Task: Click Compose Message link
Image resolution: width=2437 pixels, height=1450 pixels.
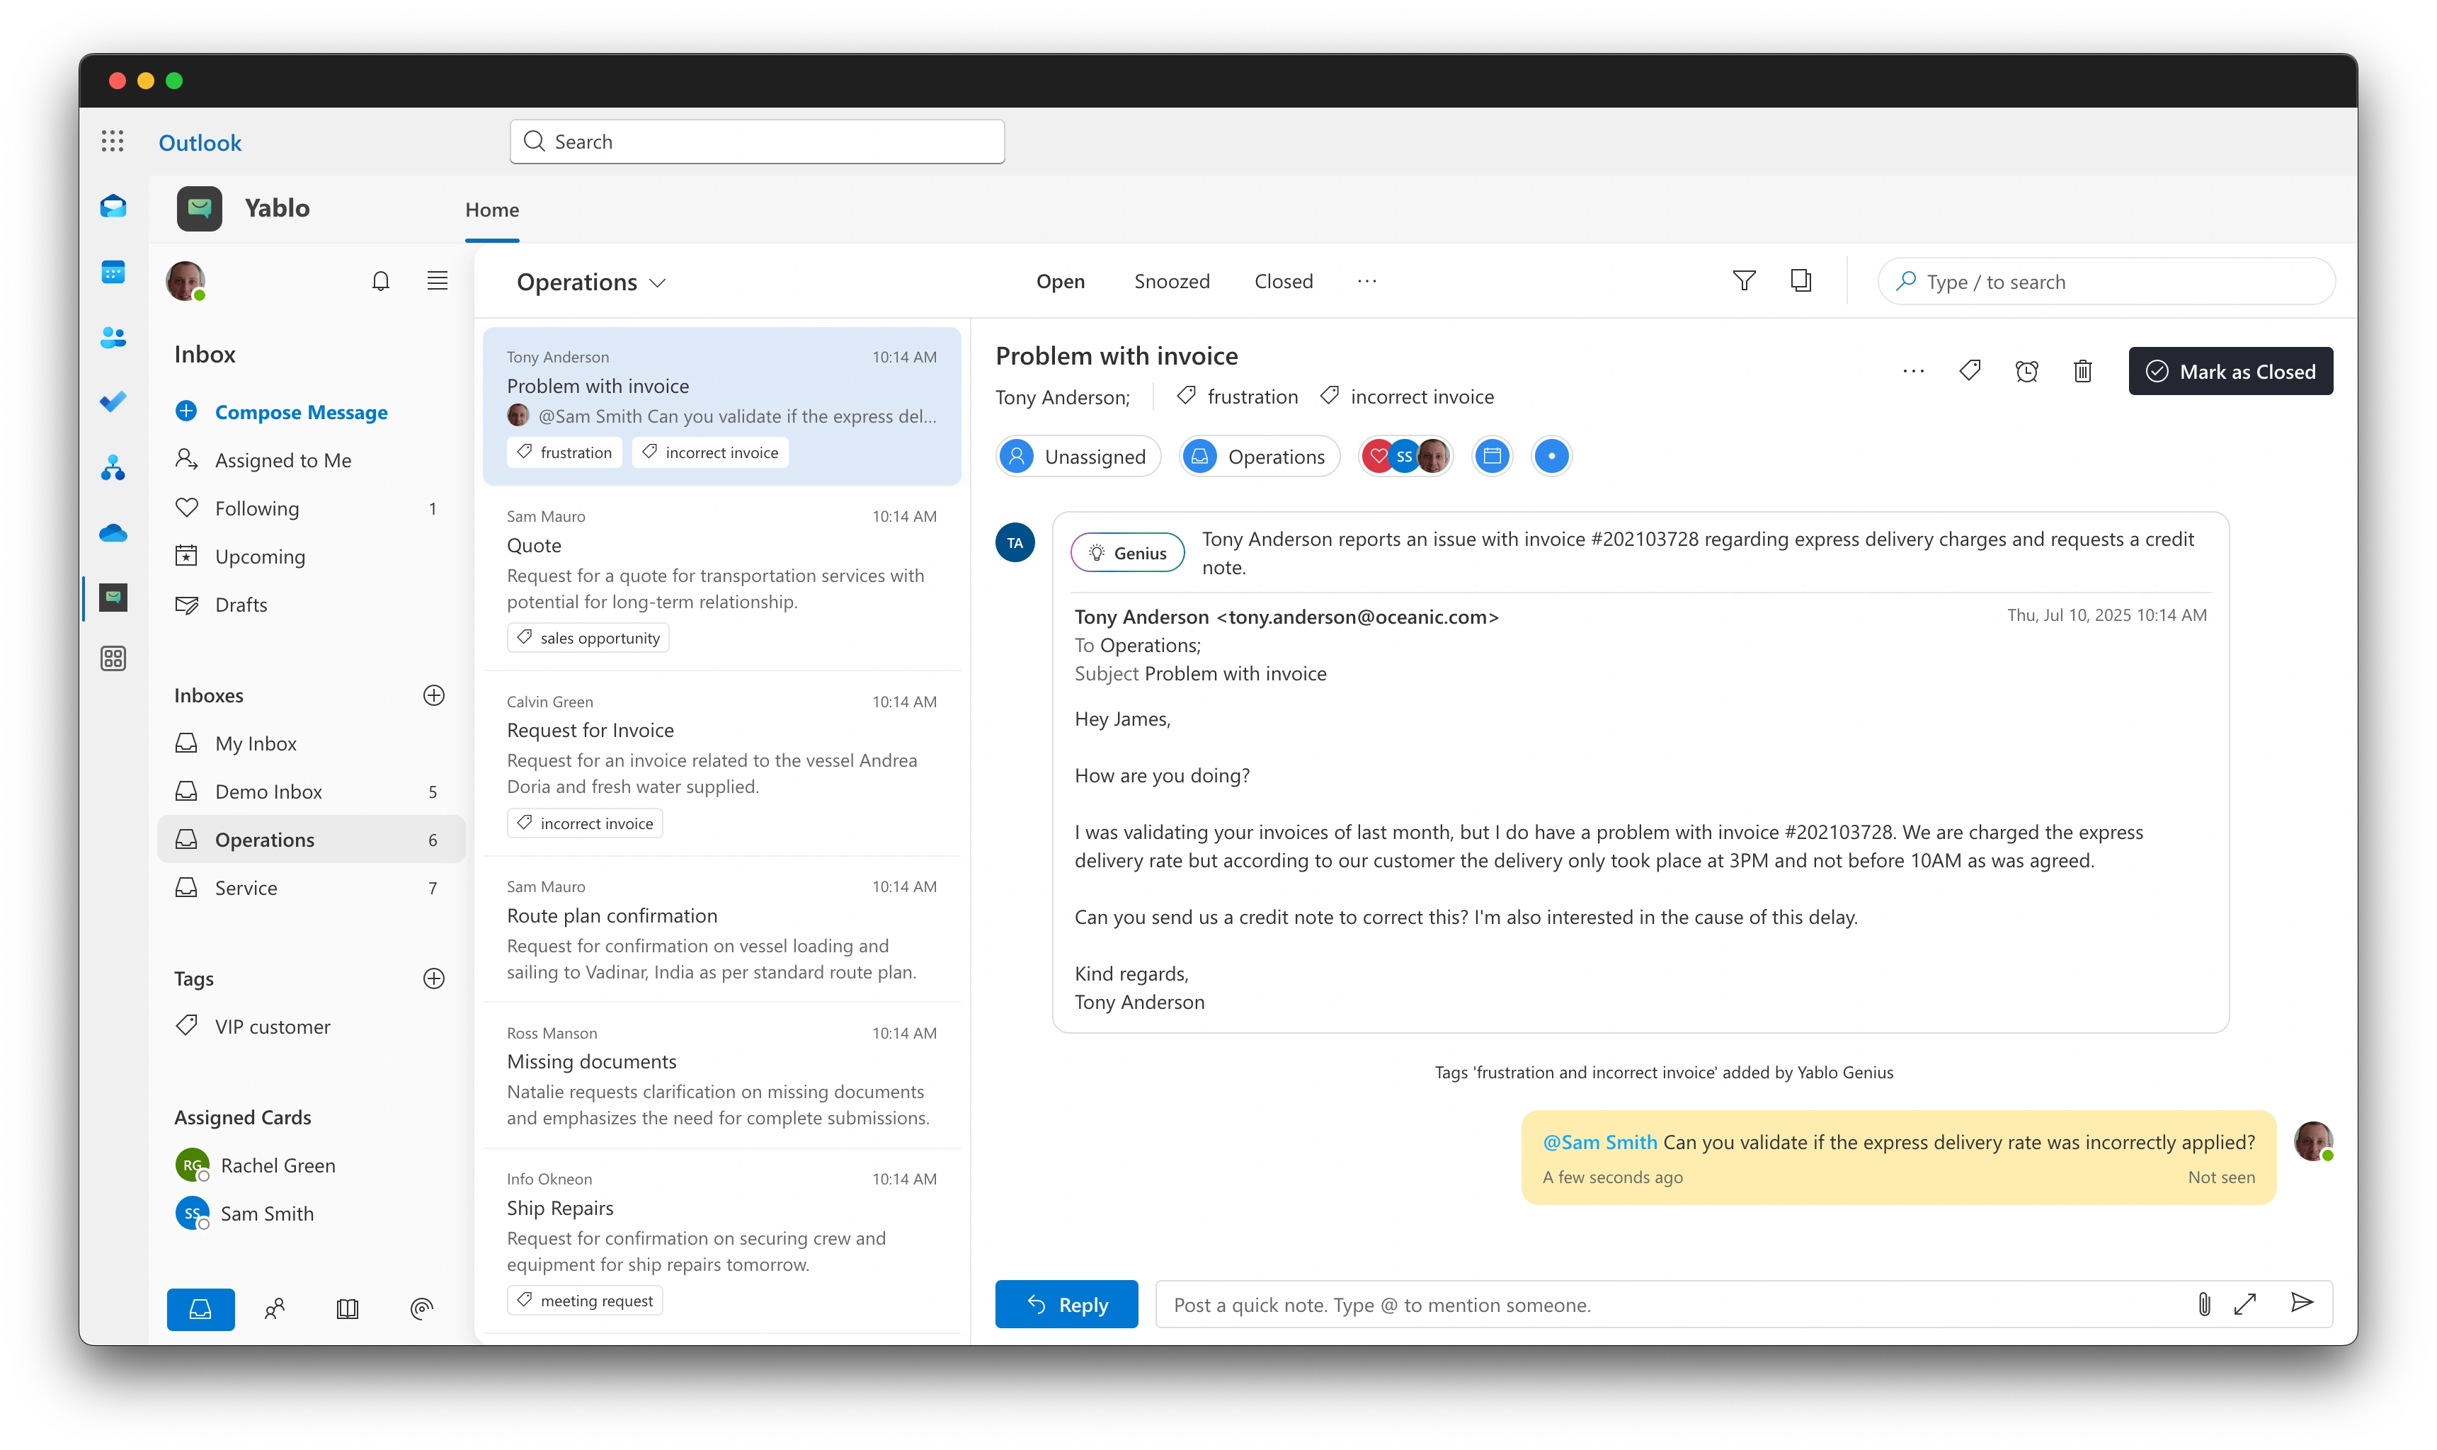Action: 300,412
